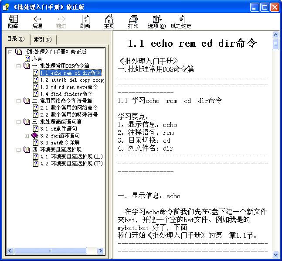Open topic 1.4 find findstr命令
282x261 pixels.
(x=66, y=94)
